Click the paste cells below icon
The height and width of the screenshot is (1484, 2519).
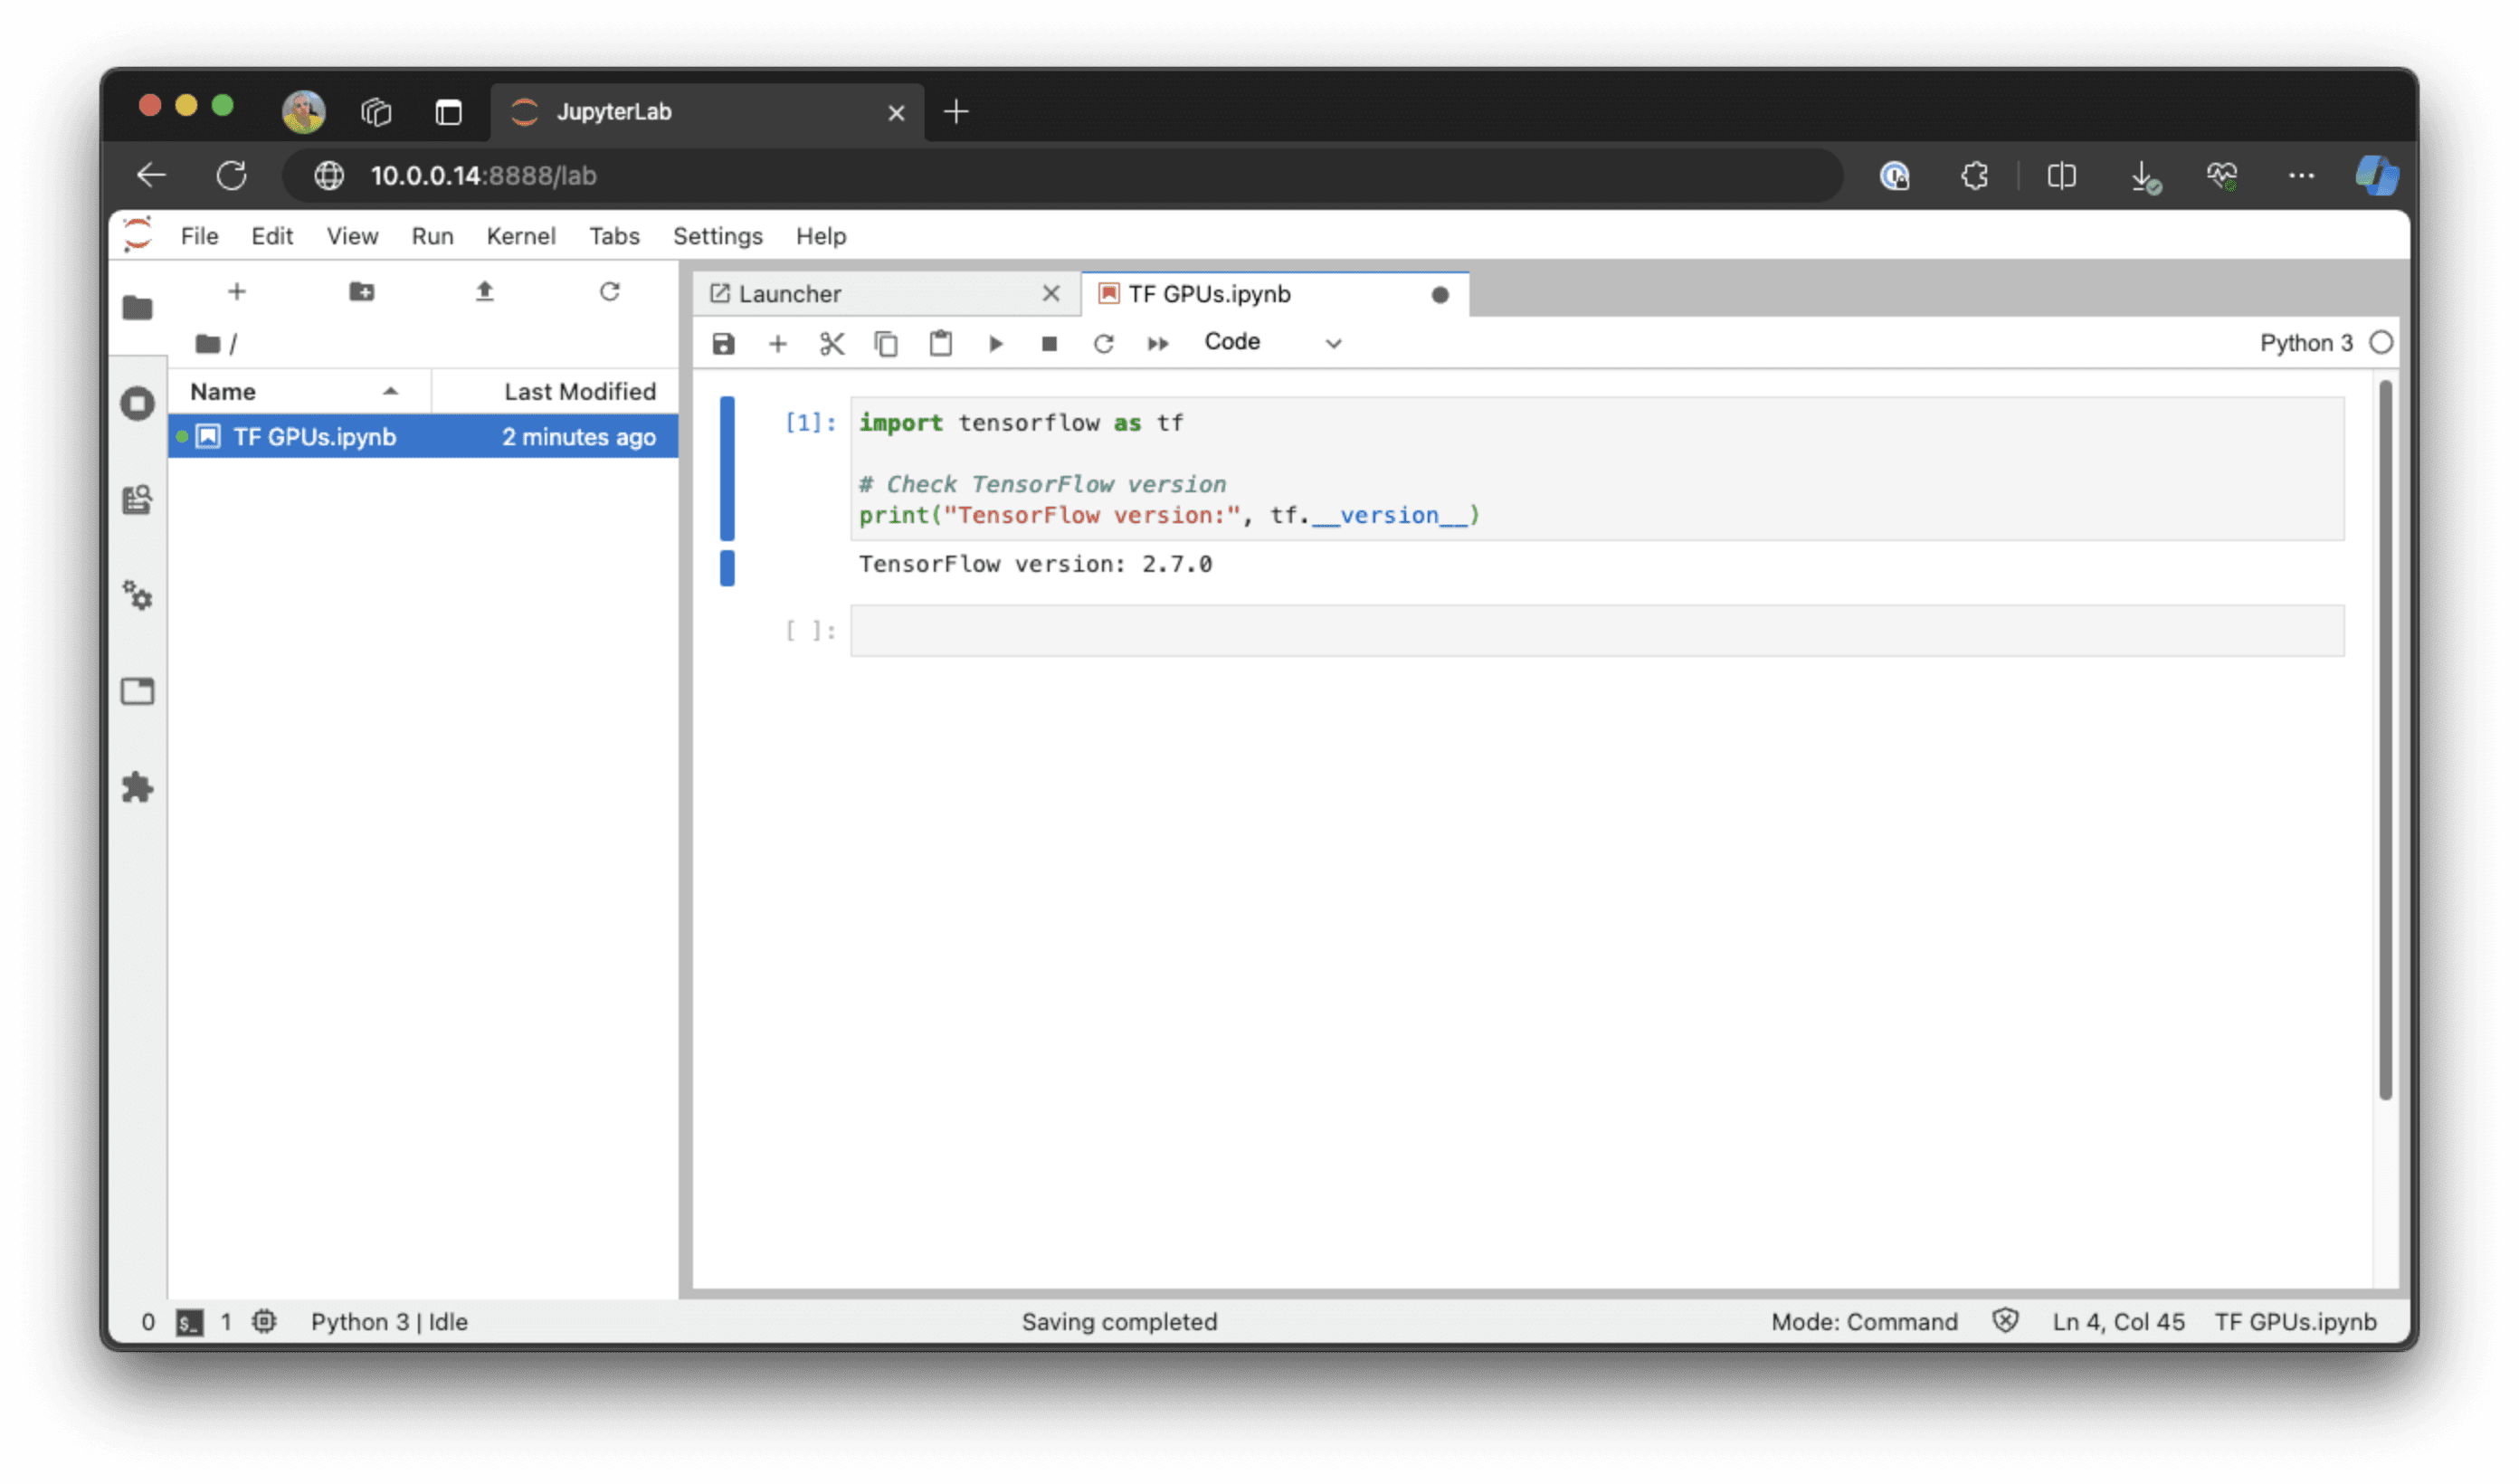[x=940, y=343]
